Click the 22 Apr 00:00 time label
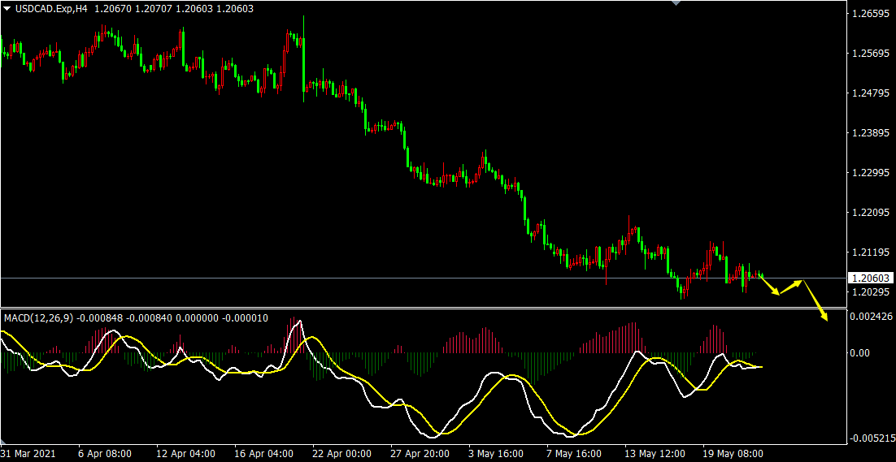Screen dimensions: 896x462 341,454
